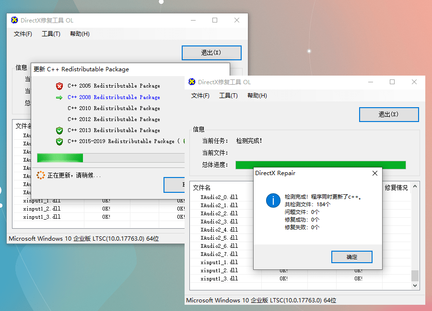Click the green shield beside C++ 2015-2019
Screen dimensions: 432x311
(59, 141)
